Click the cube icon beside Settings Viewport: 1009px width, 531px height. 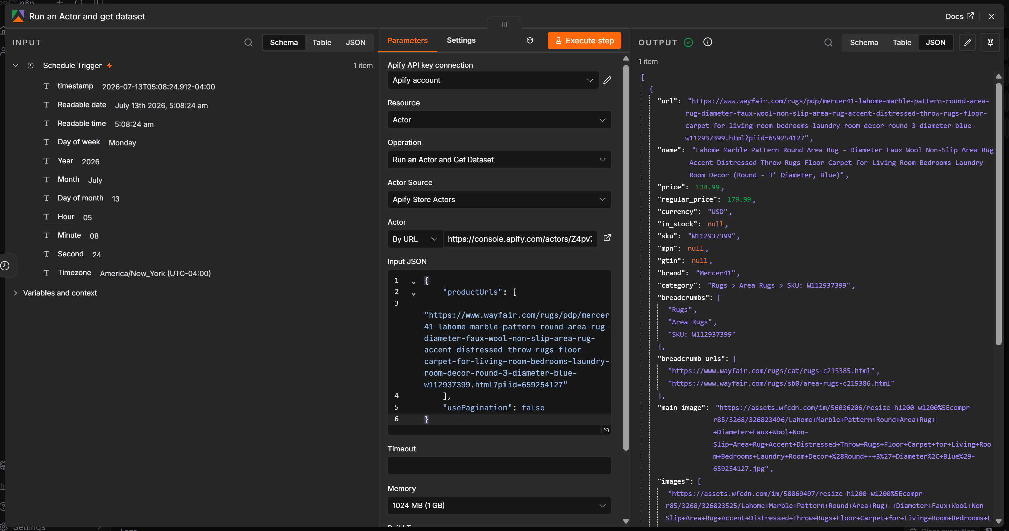(x=530, y=40)
